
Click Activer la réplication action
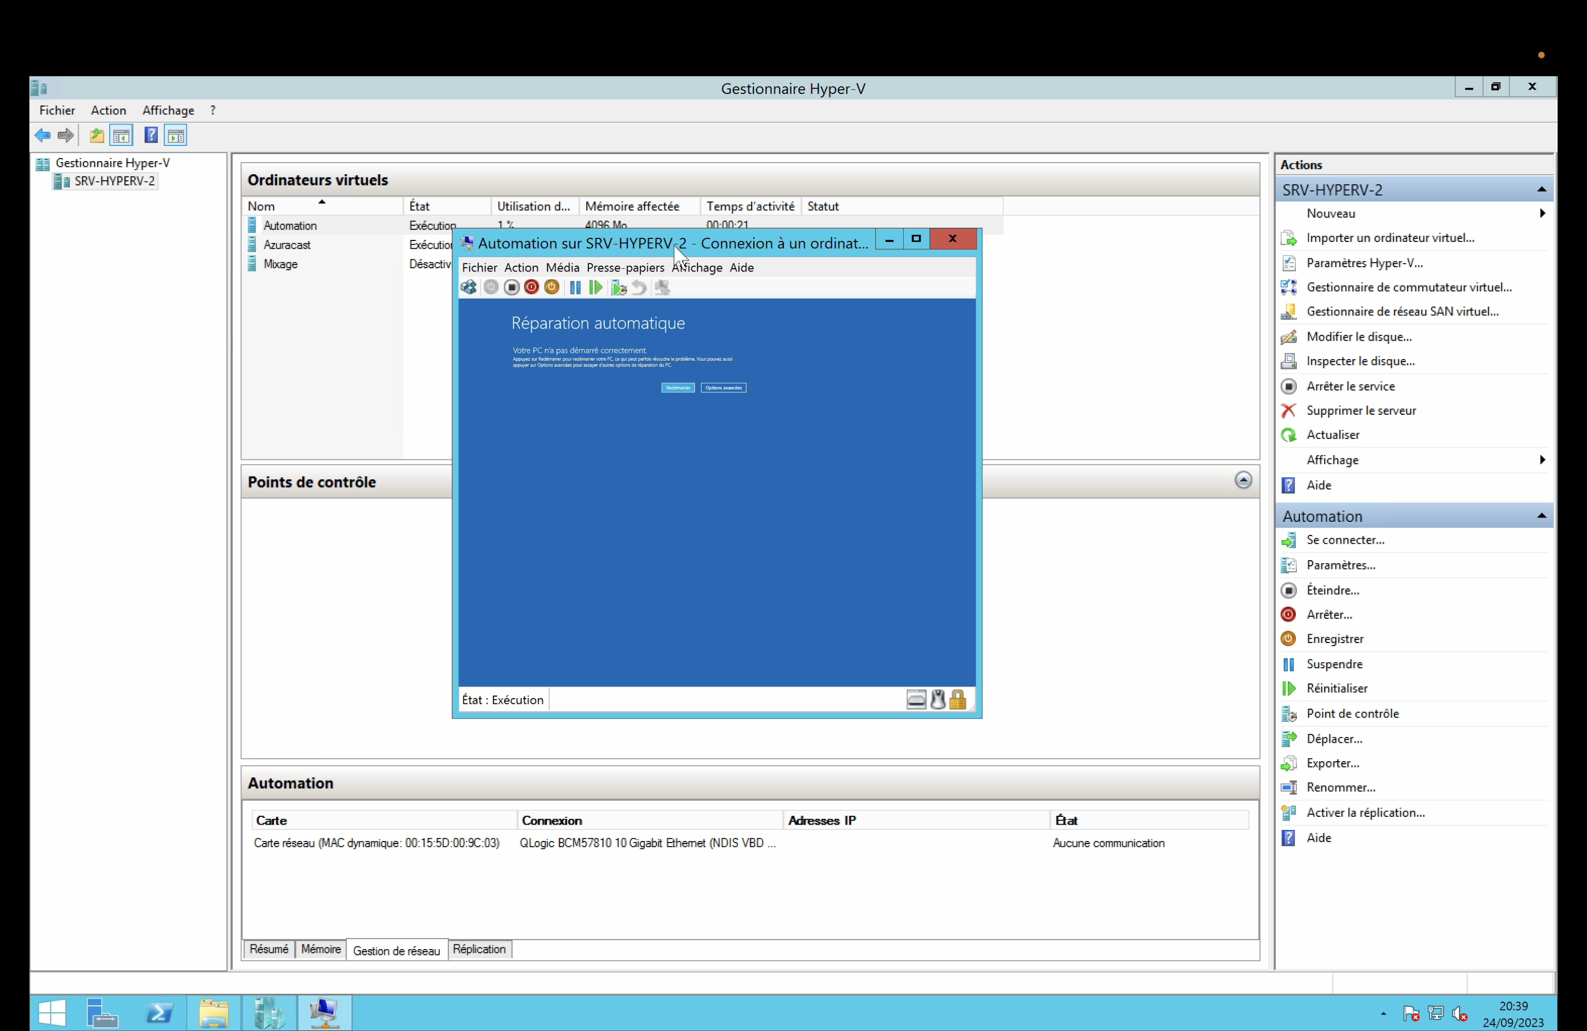[1365, 813]
